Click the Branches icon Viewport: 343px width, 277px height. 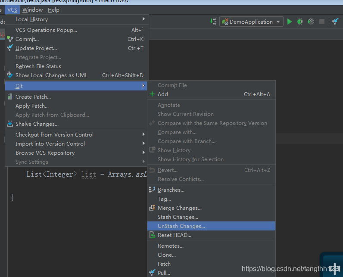[152, 190]
